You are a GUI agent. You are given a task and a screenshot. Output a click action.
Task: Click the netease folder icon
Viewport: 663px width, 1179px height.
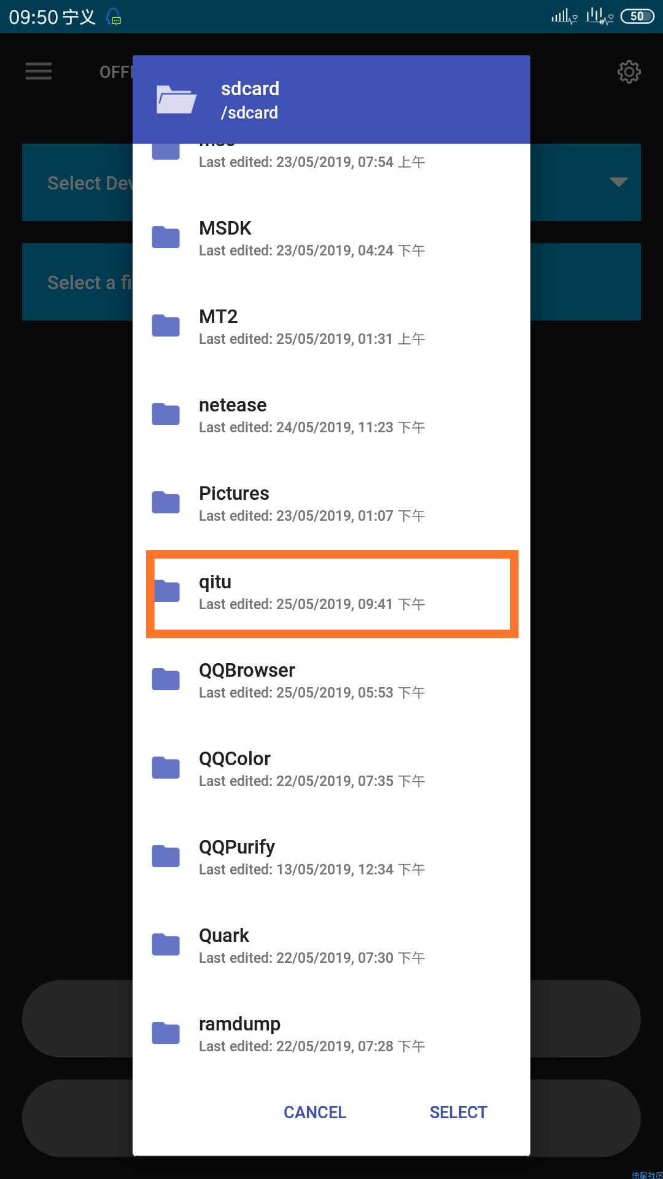click(x=166, y=414)
